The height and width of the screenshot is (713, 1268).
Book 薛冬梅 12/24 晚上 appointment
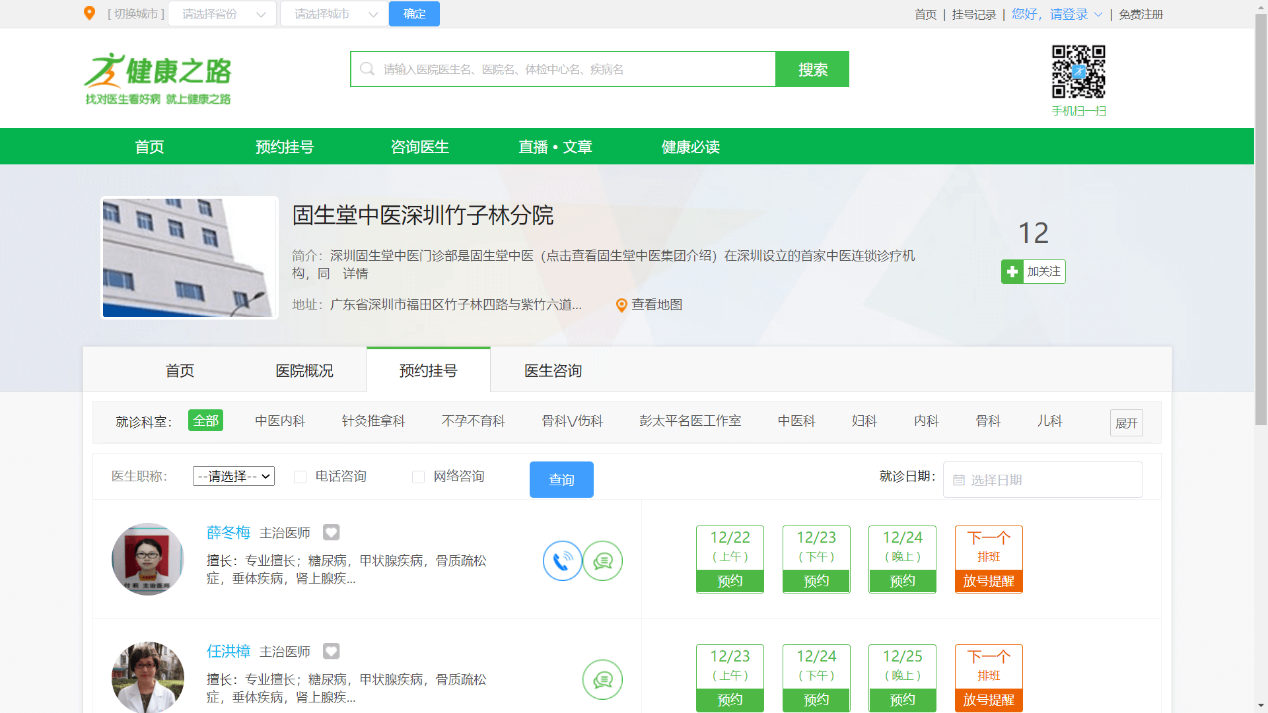[x=902, y=581]
